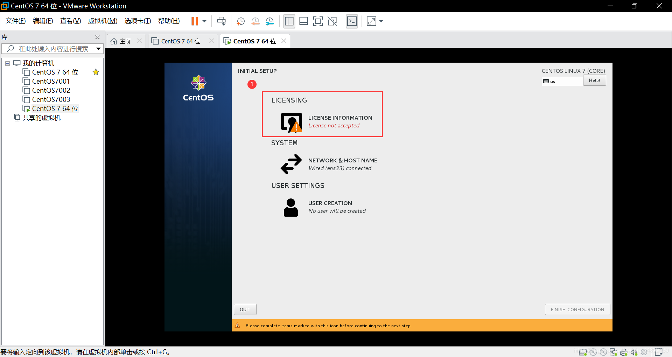The height and width of the screenshot is (357, 672).
Task: Open the 查看(V) menu
Action: (70, 21)
